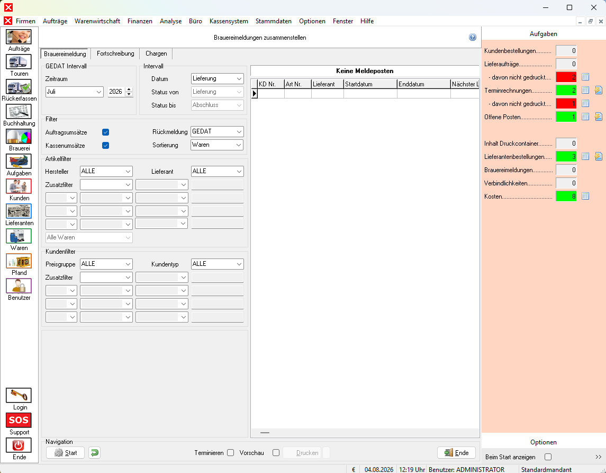The width and height of the screenshot is (606, 473).
Task: Click refresh icon in Offene Posten row
Action: [598, 117]
